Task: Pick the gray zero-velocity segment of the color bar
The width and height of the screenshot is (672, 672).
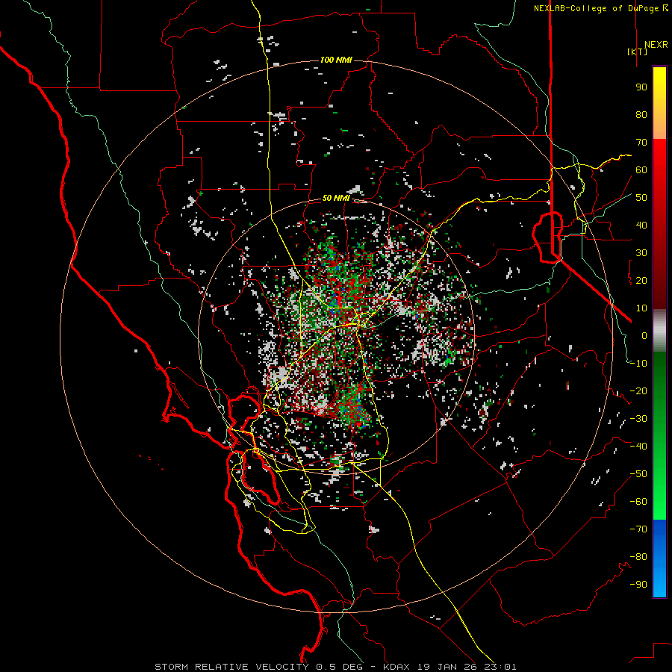Action: pos(659,331)
